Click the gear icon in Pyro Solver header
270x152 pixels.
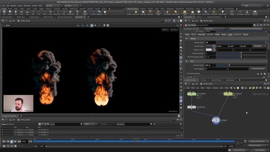254,25
